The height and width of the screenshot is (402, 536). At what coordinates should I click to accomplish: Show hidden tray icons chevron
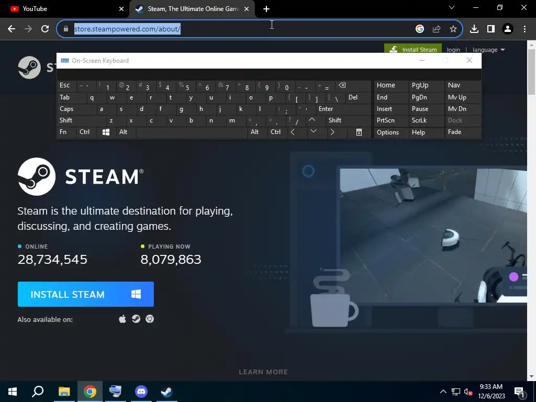click(443, 392)
